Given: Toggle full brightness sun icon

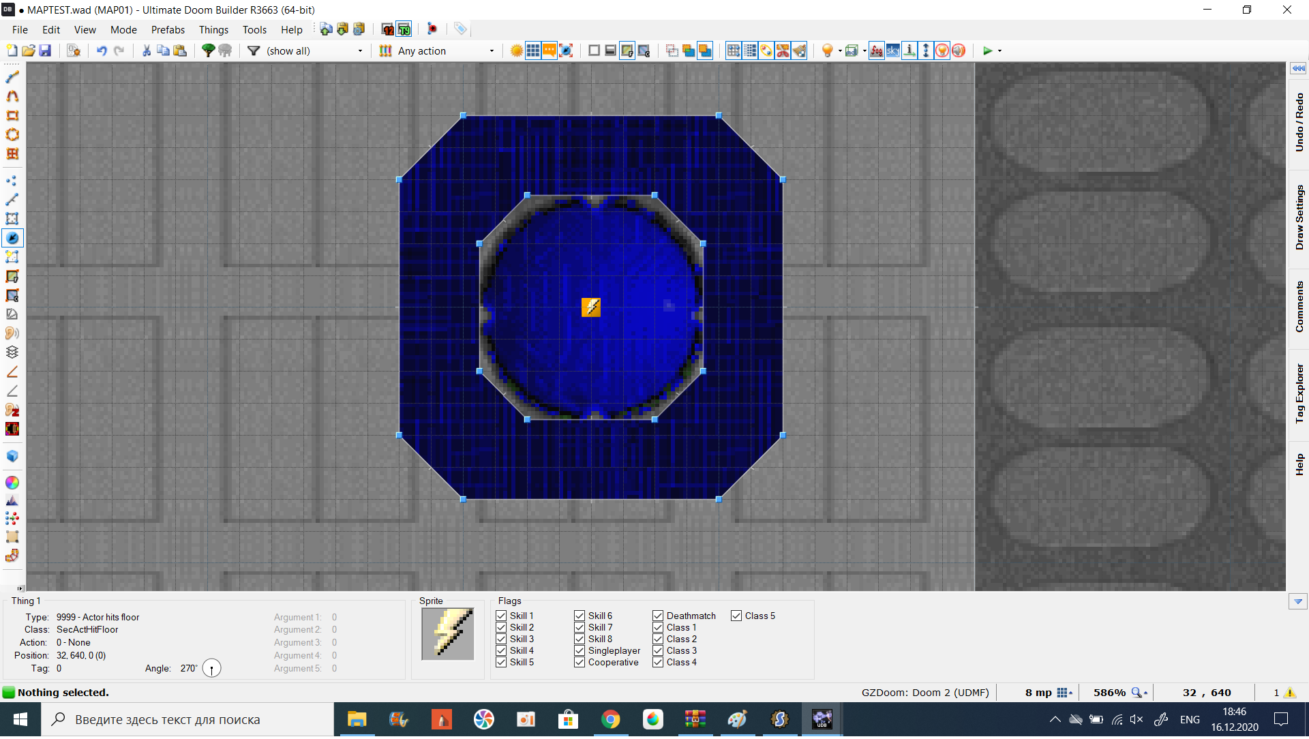Looking at the screenshot, I should 517,50.
